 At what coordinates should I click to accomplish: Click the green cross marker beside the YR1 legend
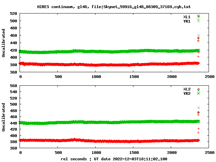pos(198,21)
